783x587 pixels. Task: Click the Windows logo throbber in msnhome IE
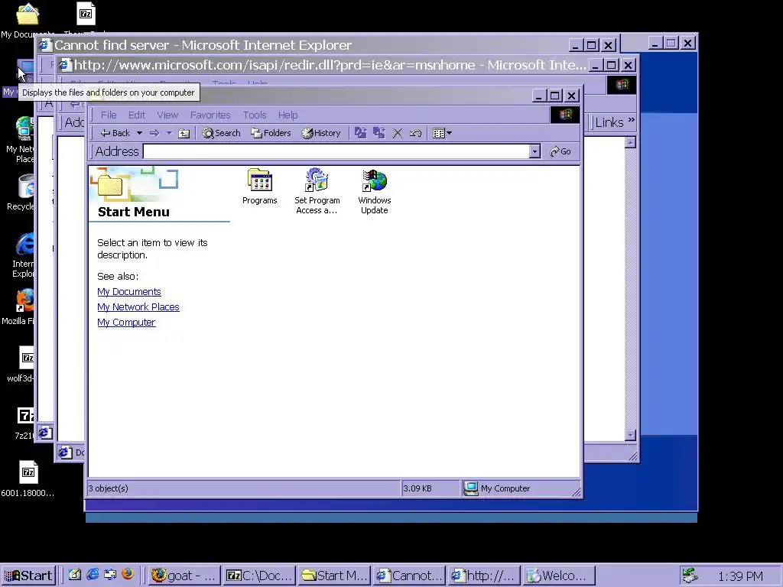click(621, 85)
